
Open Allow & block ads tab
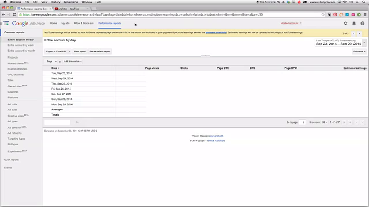tap(84, 23)
